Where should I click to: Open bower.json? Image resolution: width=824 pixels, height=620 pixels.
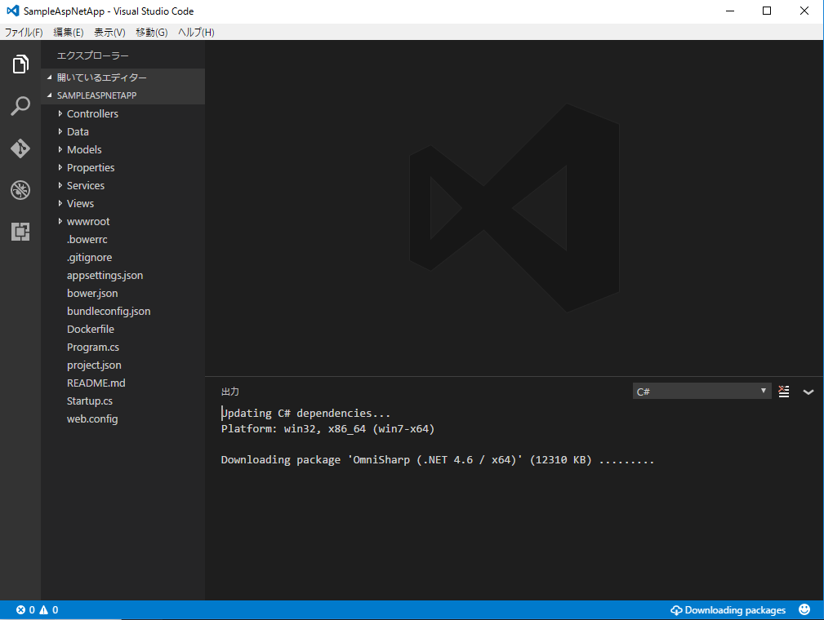pos(92,293)
